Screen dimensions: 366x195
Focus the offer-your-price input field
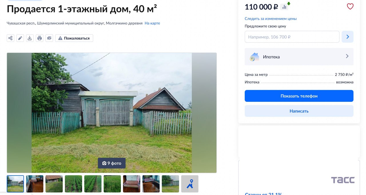click(x=292, y=37)
